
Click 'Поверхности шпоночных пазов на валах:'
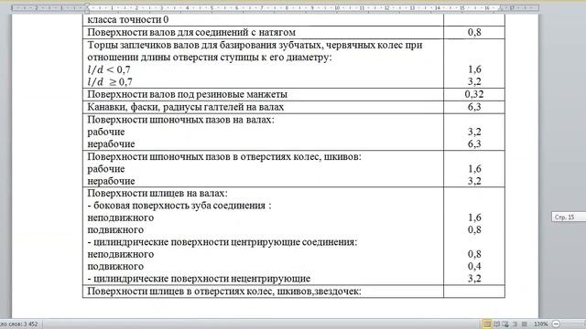[x=180, y=120]
